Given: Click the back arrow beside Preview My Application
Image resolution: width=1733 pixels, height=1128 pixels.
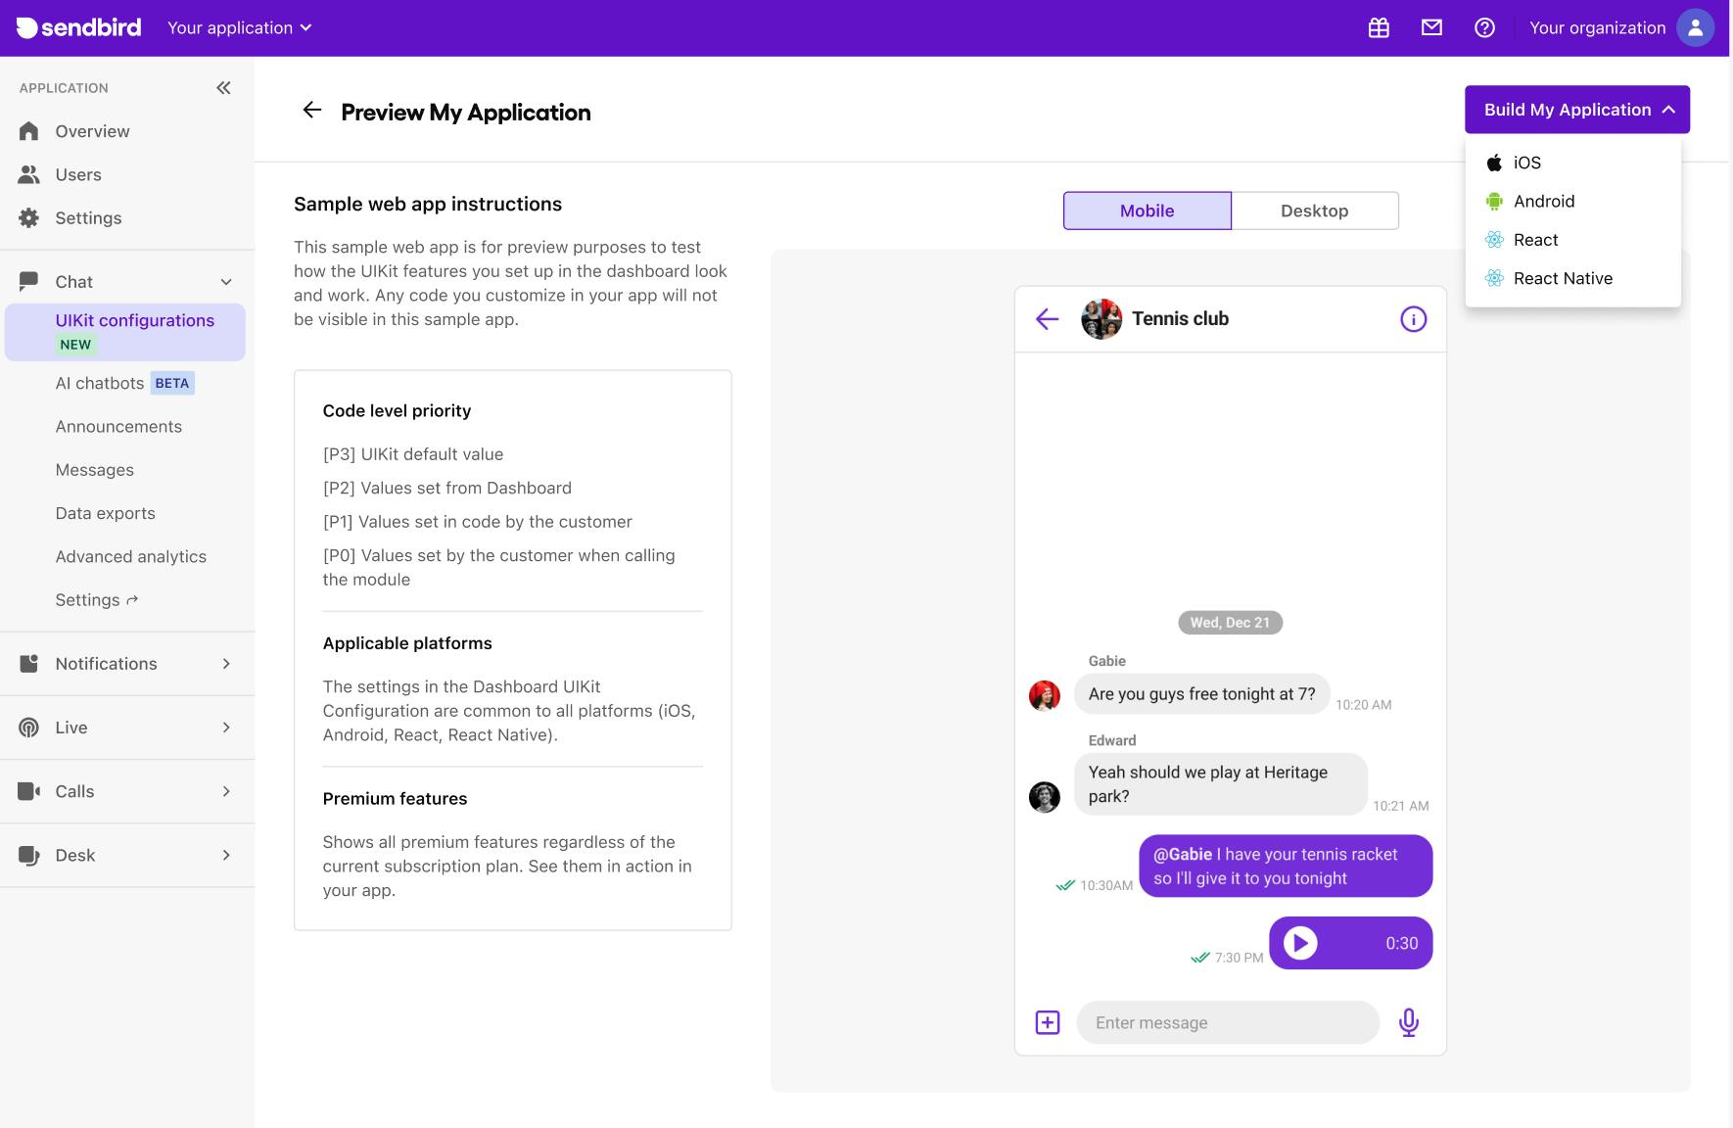Looking at the screenshot, I should 312,111.
